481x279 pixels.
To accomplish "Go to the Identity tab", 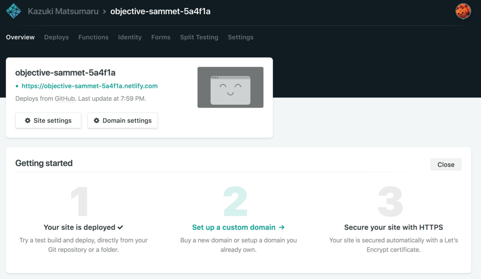I will 130,37.
